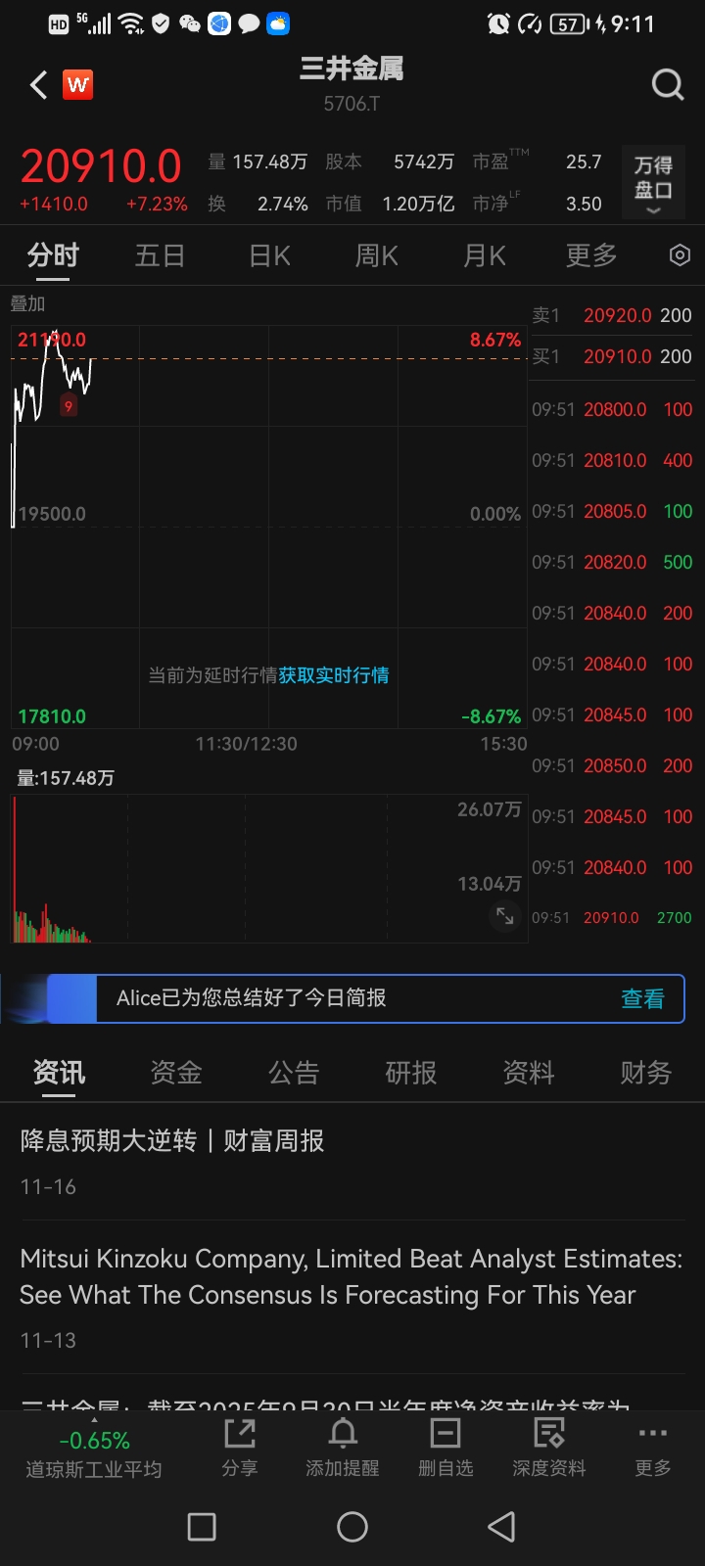This screenshot has width=705, height=1566.
Task: Tap the 卖1 20920.0 ask quote row
Action: (612, 315)
